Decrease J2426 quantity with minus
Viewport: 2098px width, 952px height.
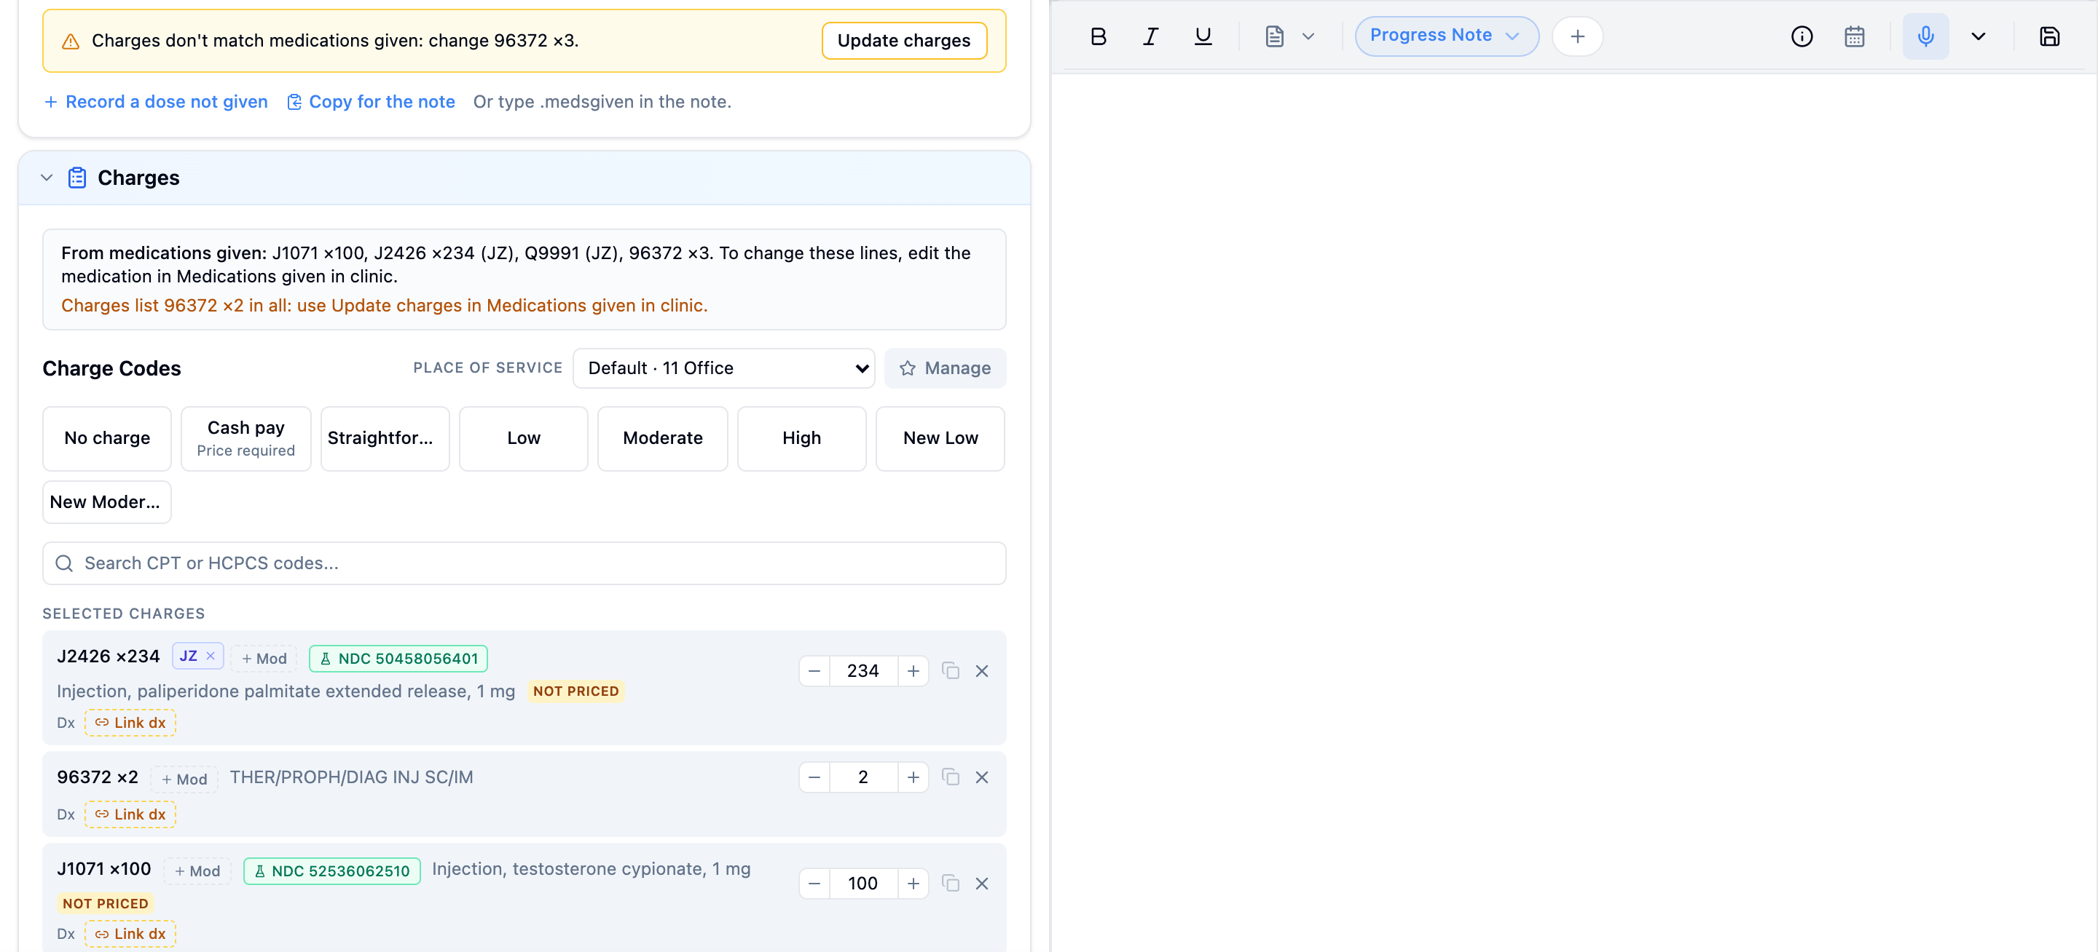click(814, 670)
